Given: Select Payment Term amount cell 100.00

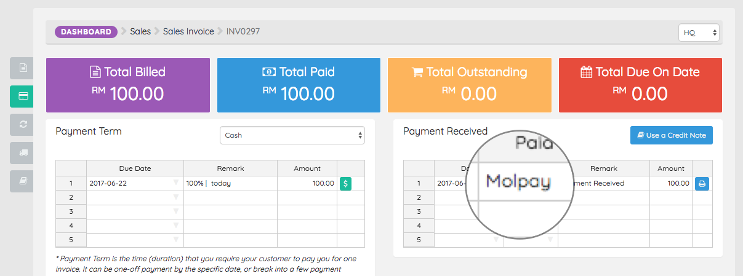Looking at the screenshot, I should pyautogui.click(x=307, y=183).
